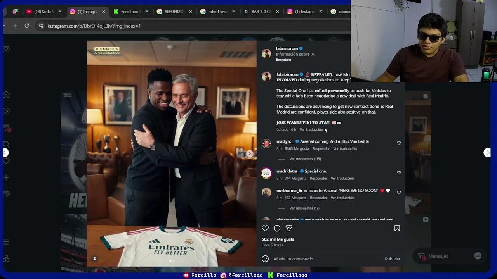This screenshot has width=497, height=279.
Task: Open the profile avatar in the sidebar
Action: [6, 194]
